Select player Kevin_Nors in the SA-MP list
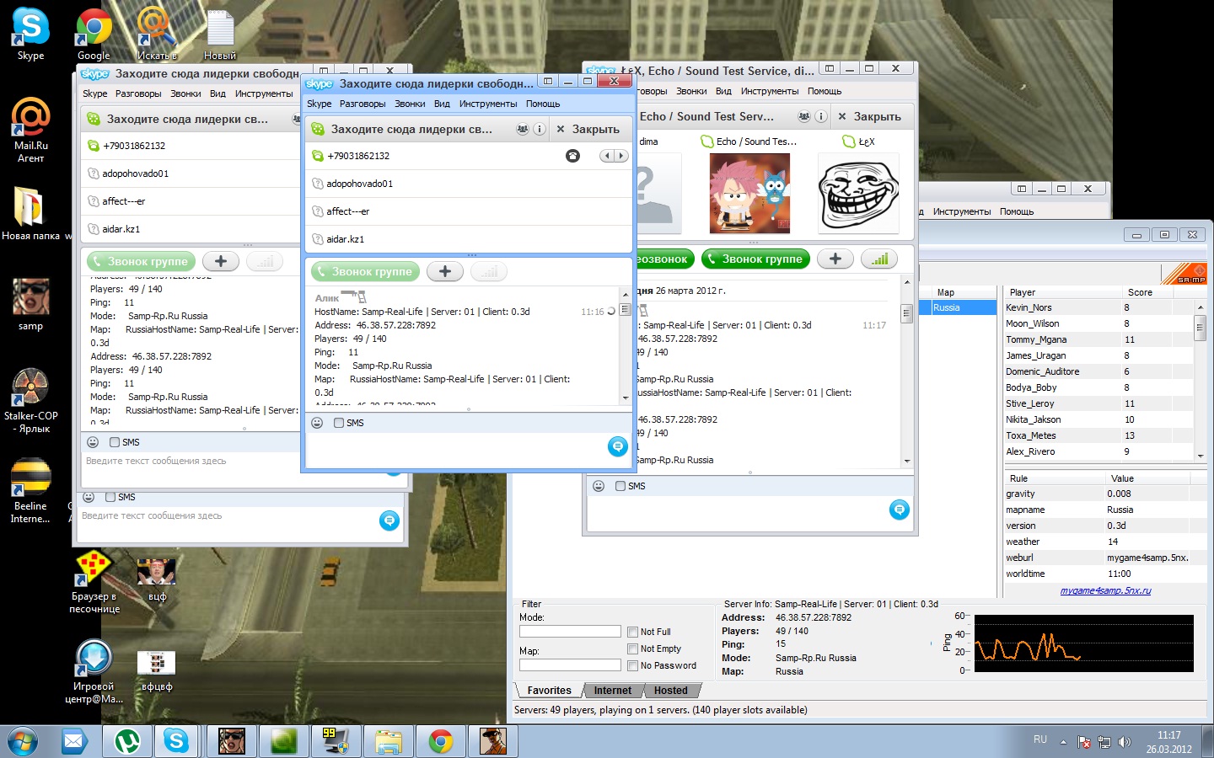 coord(1029,307)
